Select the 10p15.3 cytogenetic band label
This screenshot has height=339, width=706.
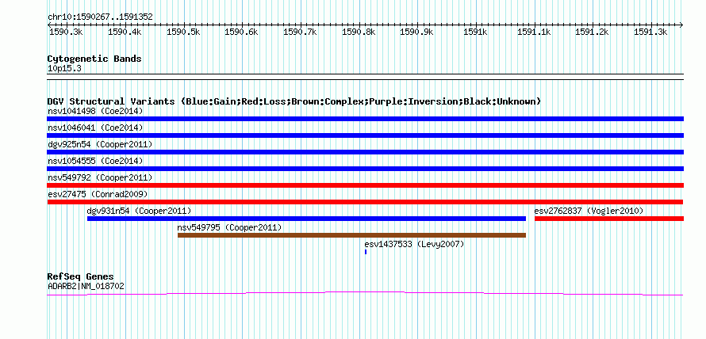tap(64, 68)
